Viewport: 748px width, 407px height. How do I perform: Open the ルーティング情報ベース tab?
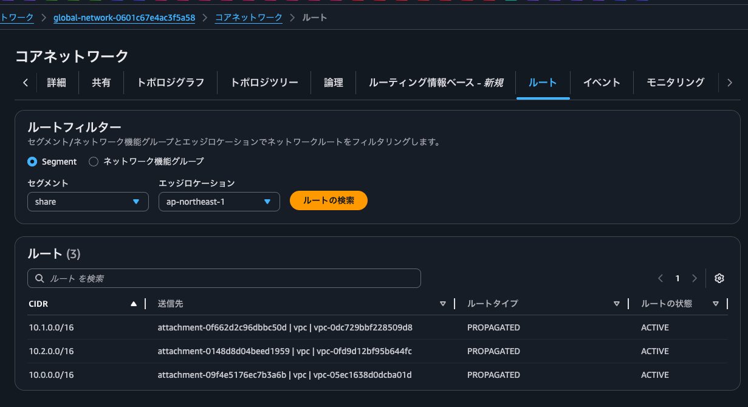pyautogui.click(x=436, y=83)
